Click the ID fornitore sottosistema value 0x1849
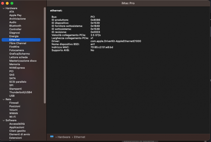 coord(95,26)
